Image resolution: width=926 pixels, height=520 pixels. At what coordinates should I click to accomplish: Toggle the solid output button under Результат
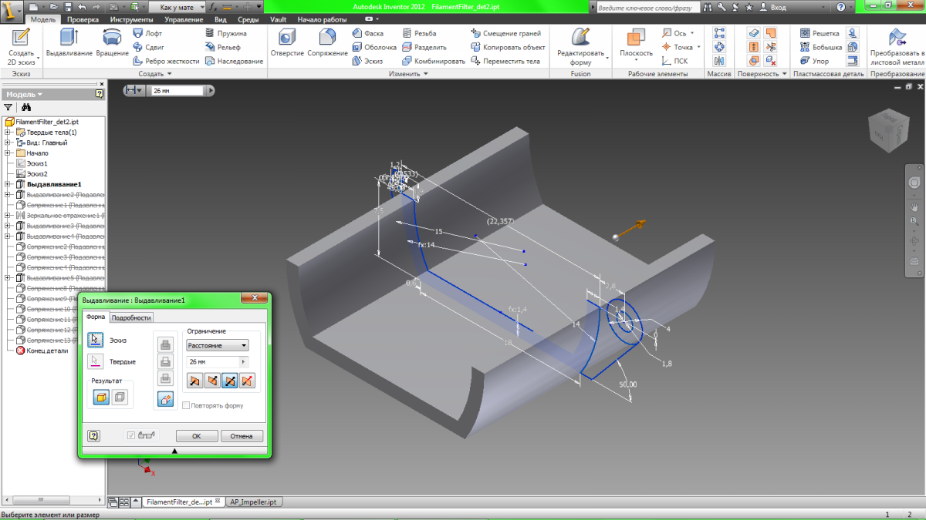(101, 397)
